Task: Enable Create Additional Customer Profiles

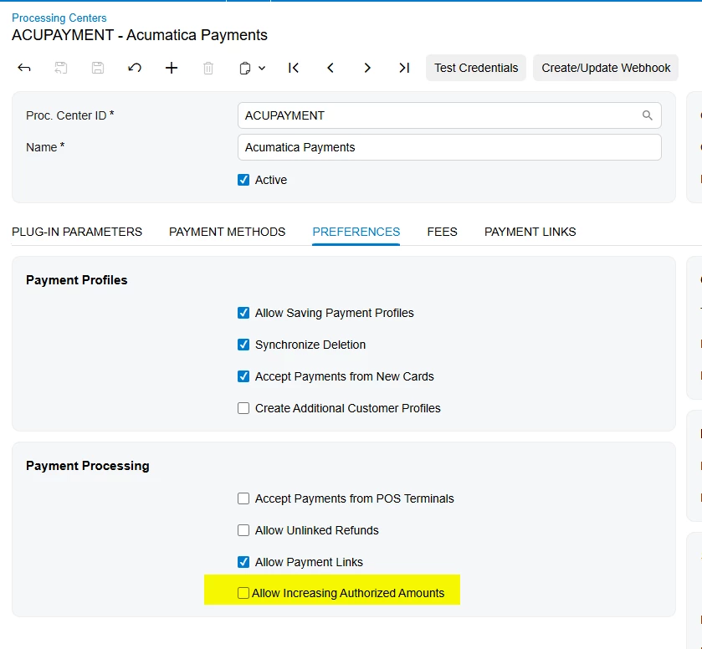Action: [243, 408]
